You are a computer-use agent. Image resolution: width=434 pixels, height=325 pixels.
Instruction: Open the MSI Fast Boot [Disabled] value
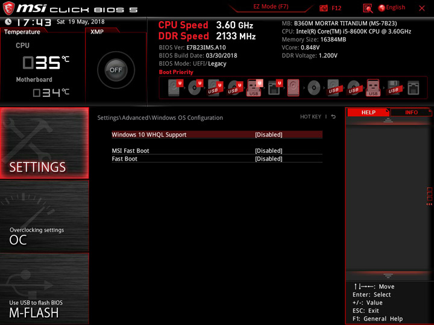click(x=269, y=150)
